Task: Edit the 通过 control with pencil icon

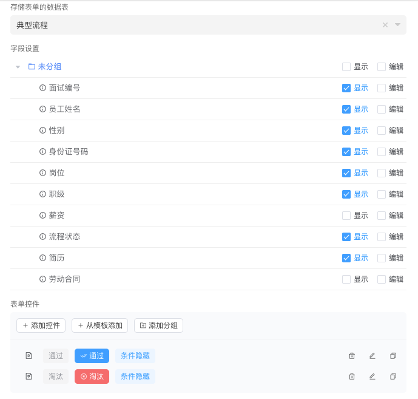Action: [372, 356]
